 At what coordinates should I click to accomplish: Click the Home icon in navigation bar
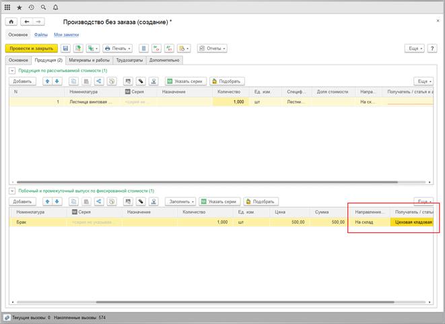click(11, 22)
